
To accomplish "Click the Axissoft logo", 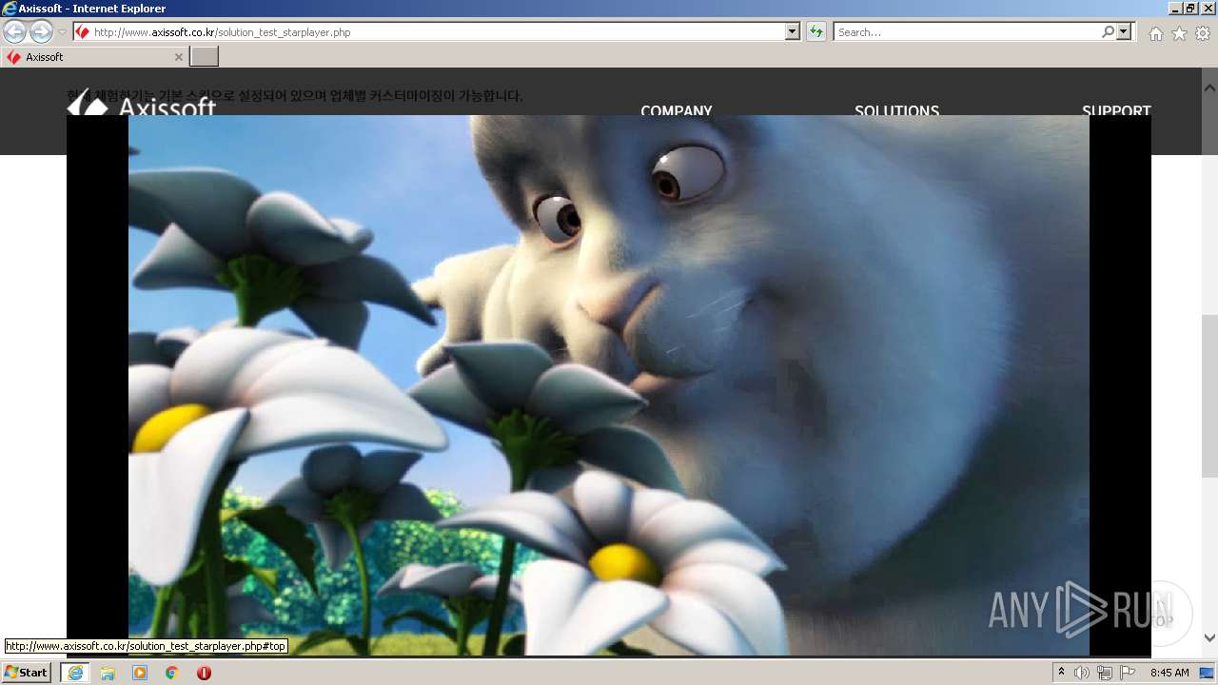I will coord(142,103).
